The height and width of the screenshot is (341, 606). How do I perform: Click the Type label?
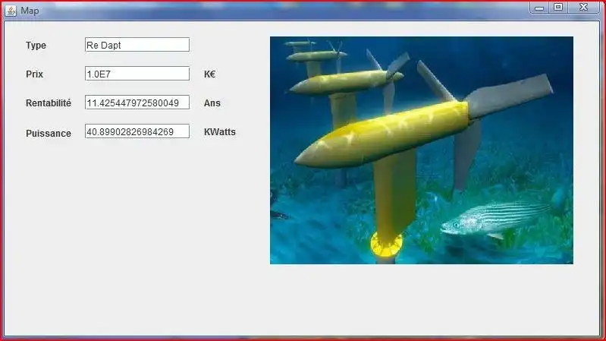pos(36,46)
